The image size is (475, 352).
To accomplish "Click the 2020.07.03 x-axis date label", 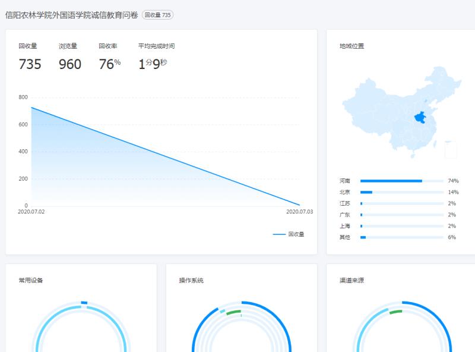I will tap(299, 212).
